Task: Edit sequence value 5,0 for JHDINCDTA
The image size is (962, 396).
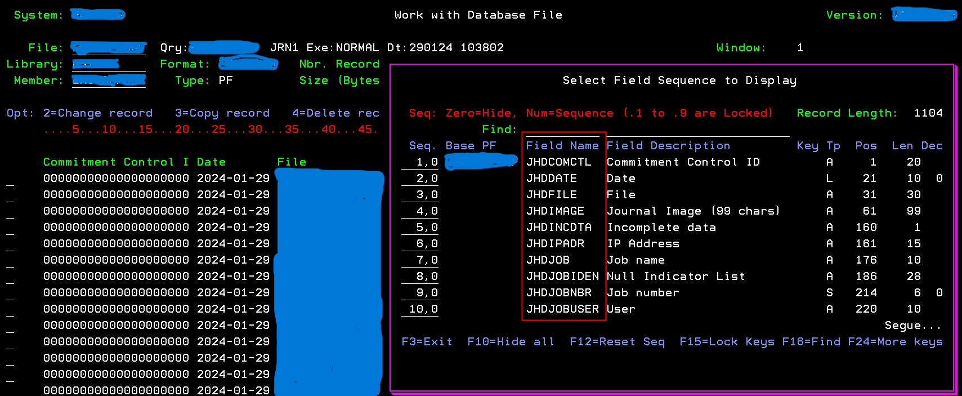Action: click(x=420, y=228)
